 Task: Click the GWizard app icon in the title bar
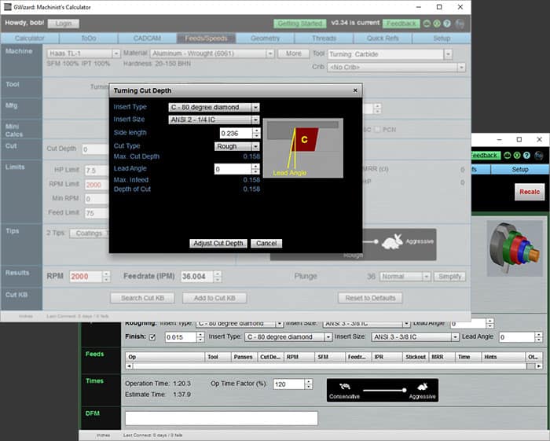[x=8, y=6]
